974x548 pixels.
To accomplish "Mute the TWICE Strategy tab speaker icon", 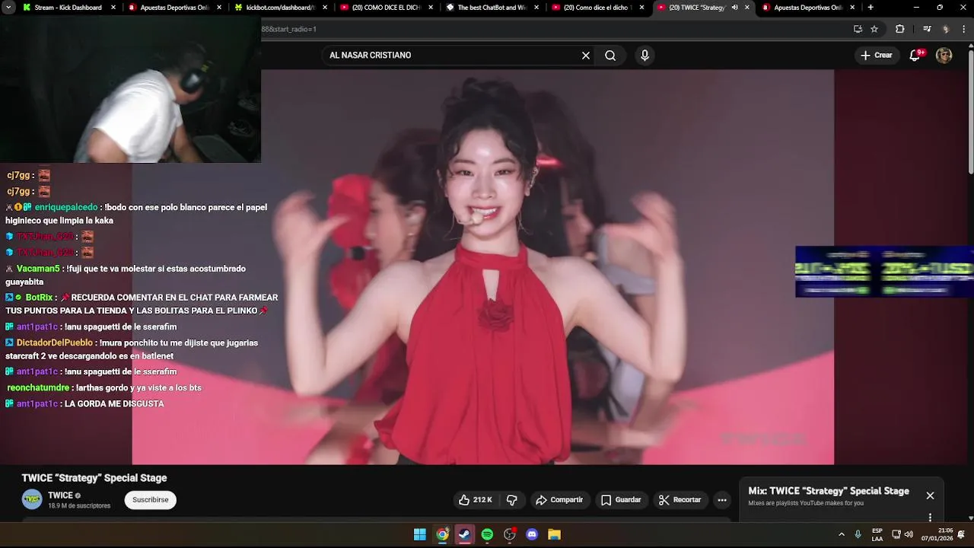I will 735,8.
